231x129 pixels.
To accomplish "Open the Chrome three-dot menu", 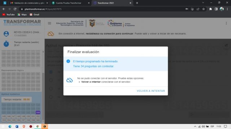I will [x=227, y=9].
